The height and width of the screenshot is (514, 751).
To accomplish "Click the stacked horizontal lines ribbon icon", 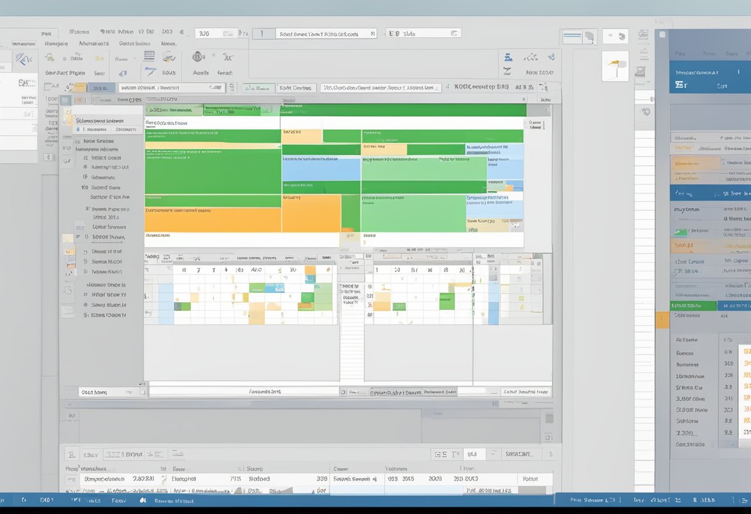I will [149, 56].
